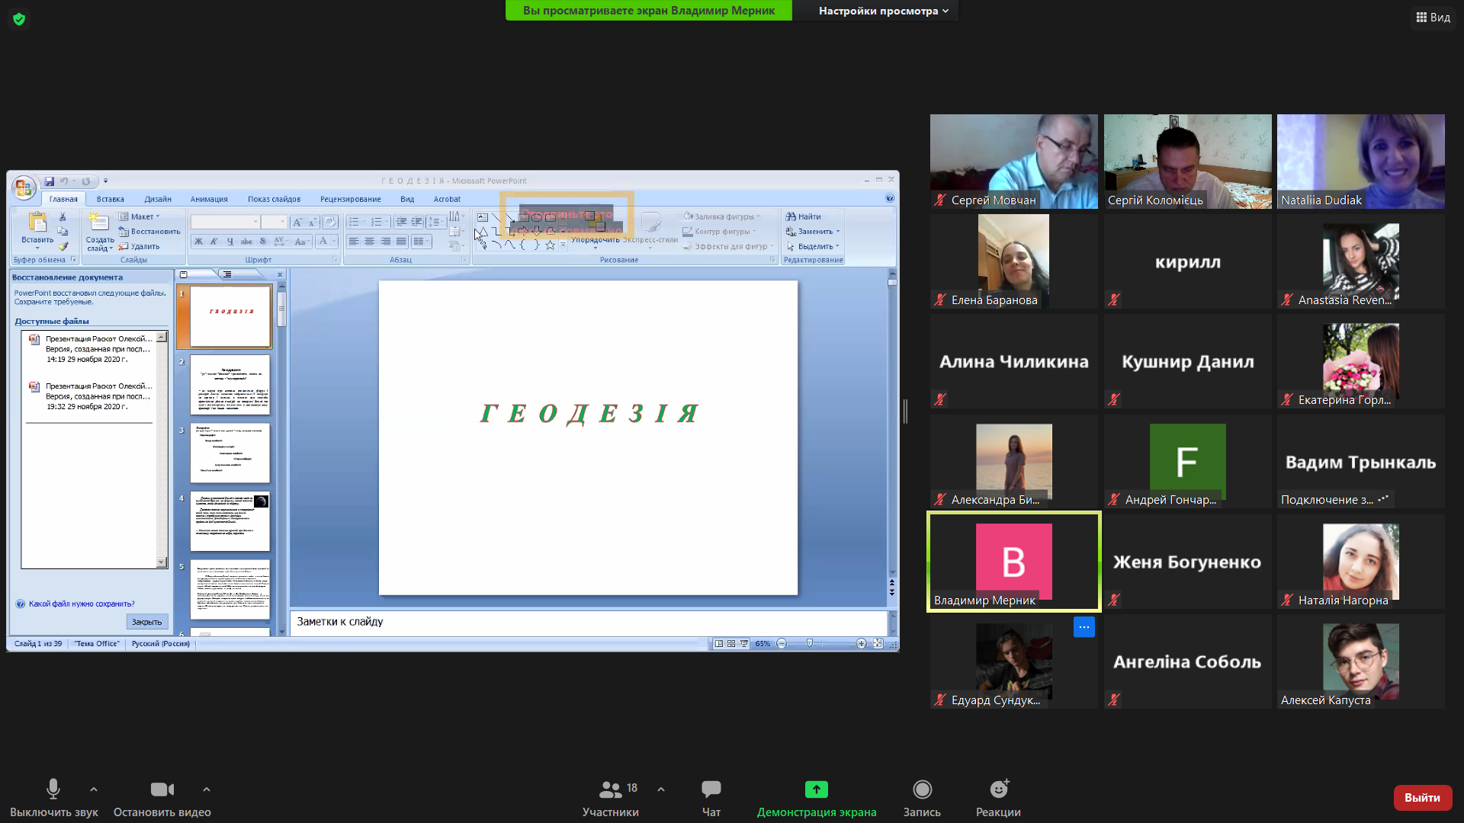Expand Настройки просмотра dropdown
Screen dimensions: 1464x823
point(883,11)
